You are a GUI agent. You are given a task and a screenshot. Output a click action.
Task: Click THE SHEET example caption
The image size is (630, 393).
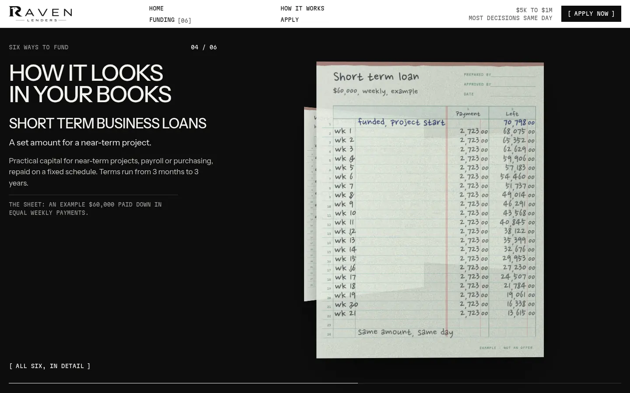click(85, 208)
